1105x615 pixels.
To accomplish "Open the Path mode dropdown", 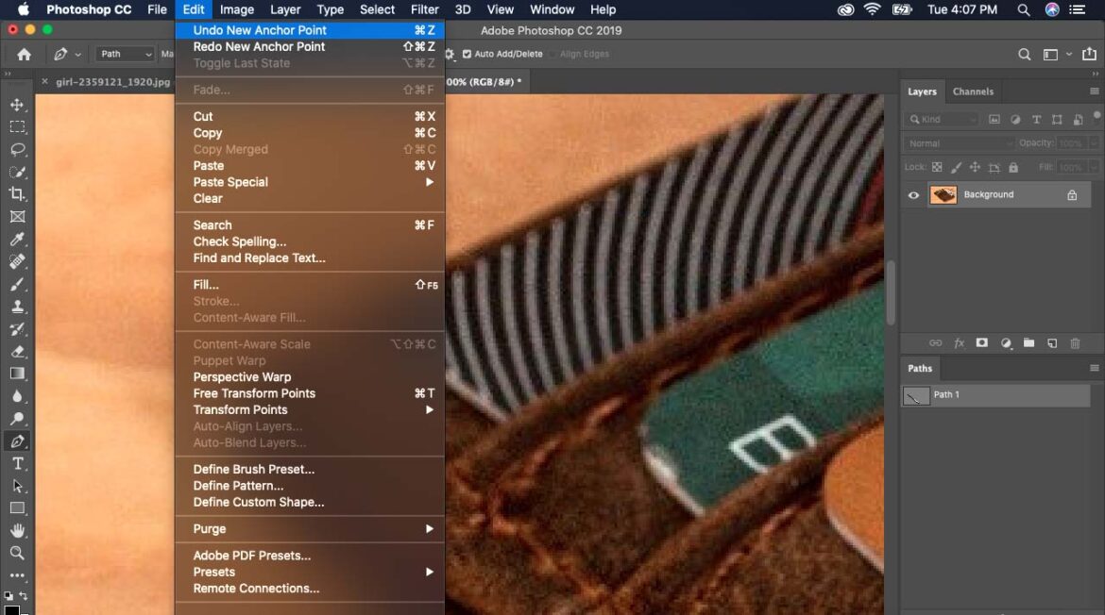I will coord(125,55).
